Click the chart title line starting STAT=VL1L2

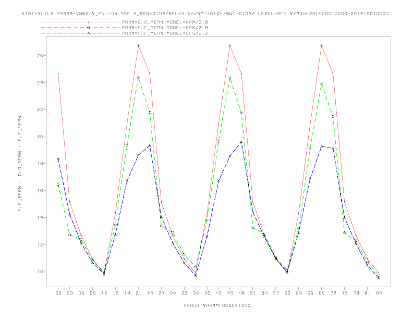click(x=205, y=14)
